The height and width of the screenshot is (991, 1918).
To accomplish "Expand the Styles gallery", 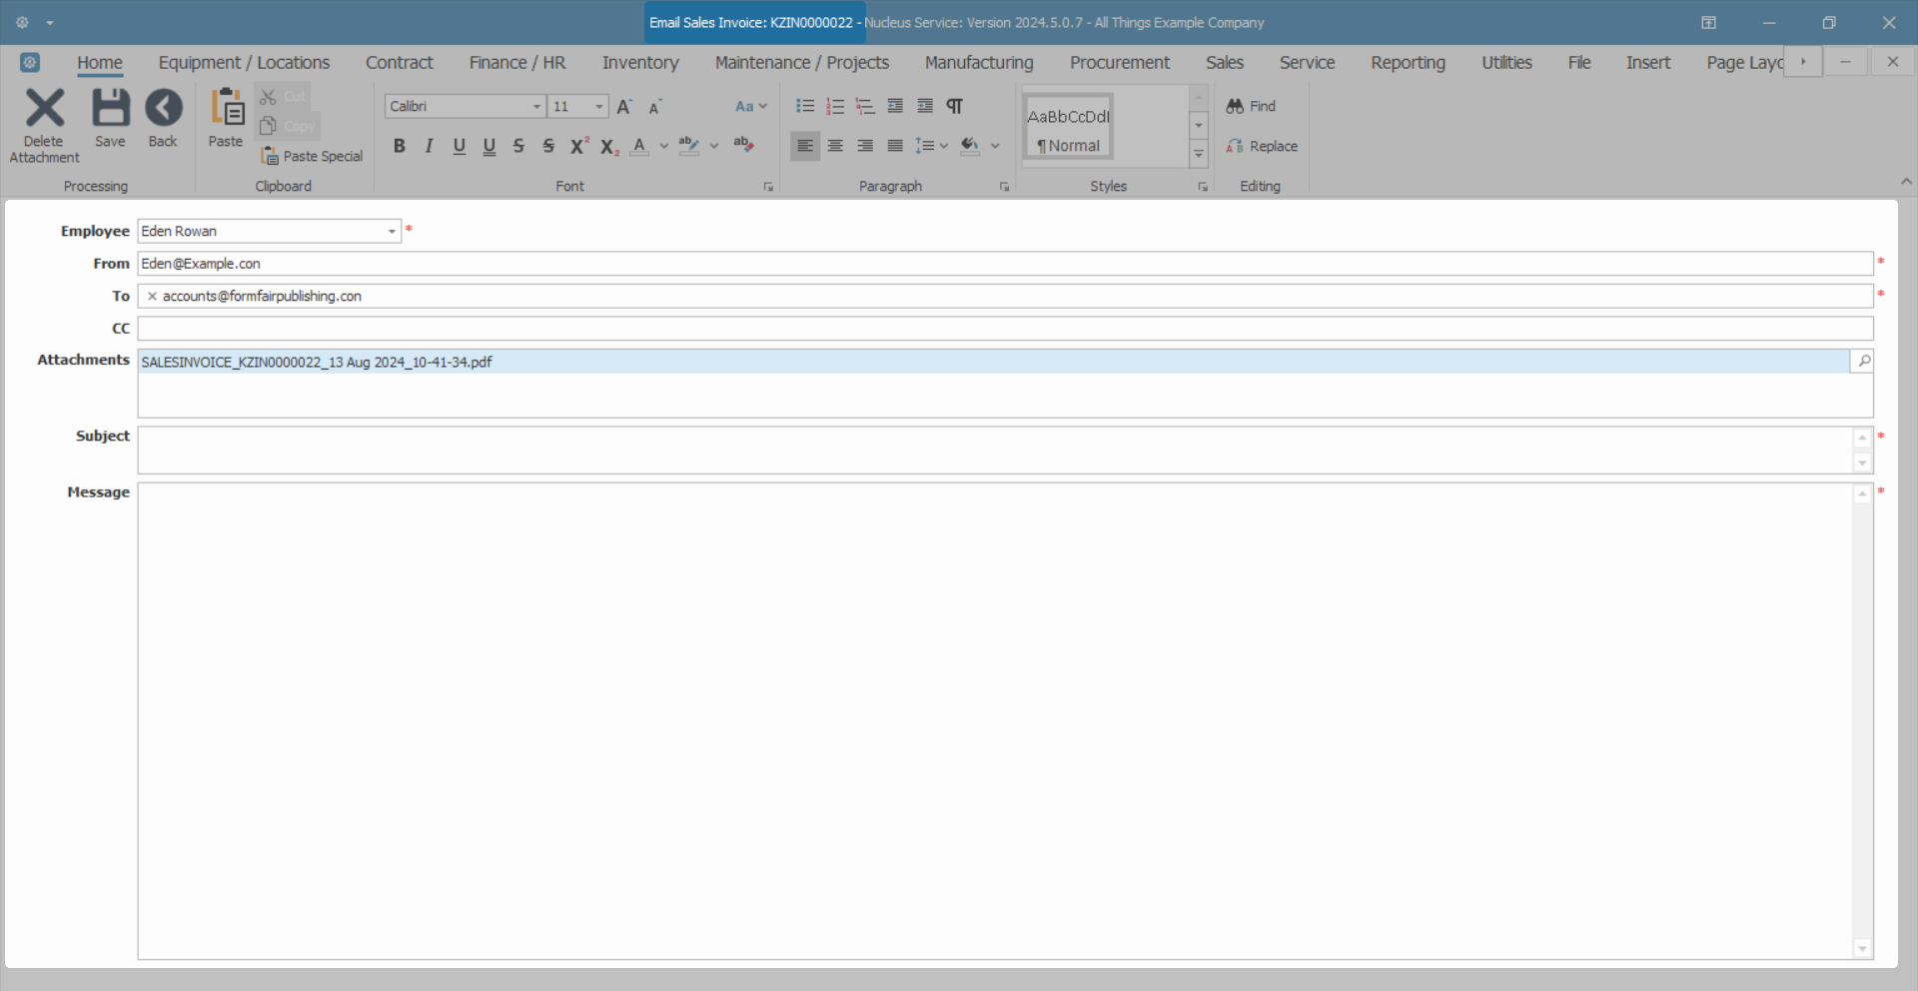I will (1199, 154).
